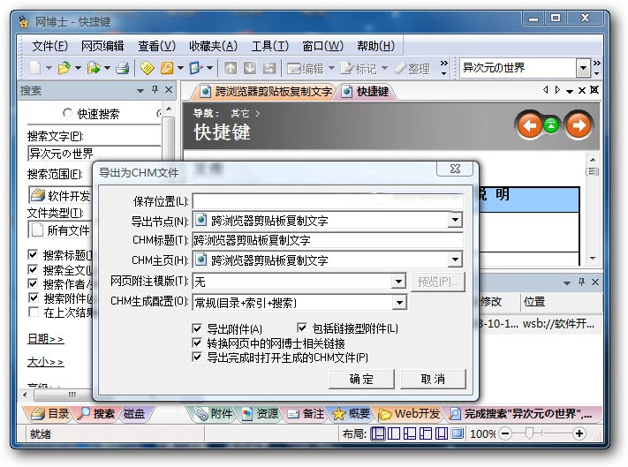Click the blue full-page layout icon
The width and height of the screenshot is (628, 467).
[457, 433]
